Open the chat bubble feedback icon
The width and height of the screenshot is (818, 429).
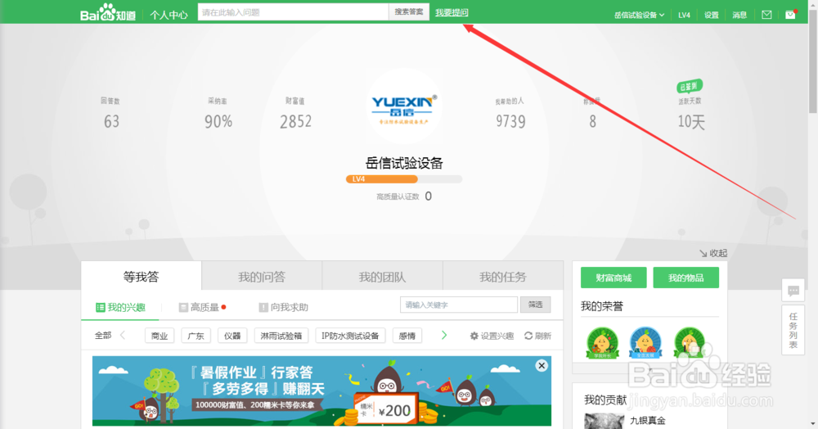click(x=793, y=290)
